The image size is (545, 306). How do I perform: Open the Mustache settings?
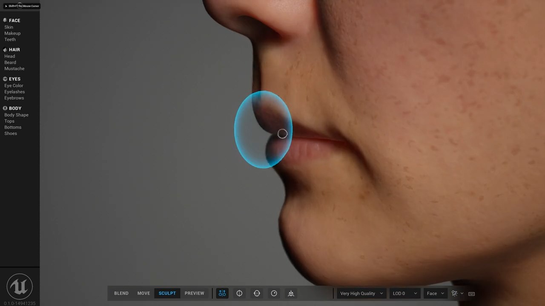pyautogui.click(x=14, y=68)
